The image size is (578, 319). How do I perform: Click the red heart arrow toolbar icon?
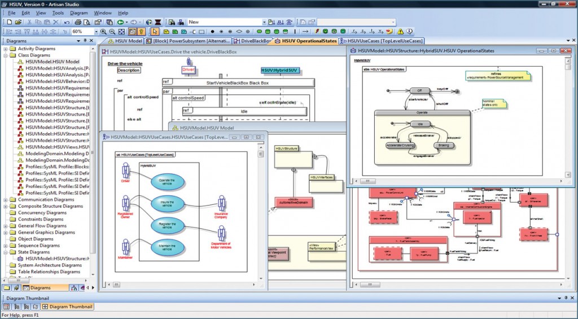pyautogui.click(x=389, y=32)
